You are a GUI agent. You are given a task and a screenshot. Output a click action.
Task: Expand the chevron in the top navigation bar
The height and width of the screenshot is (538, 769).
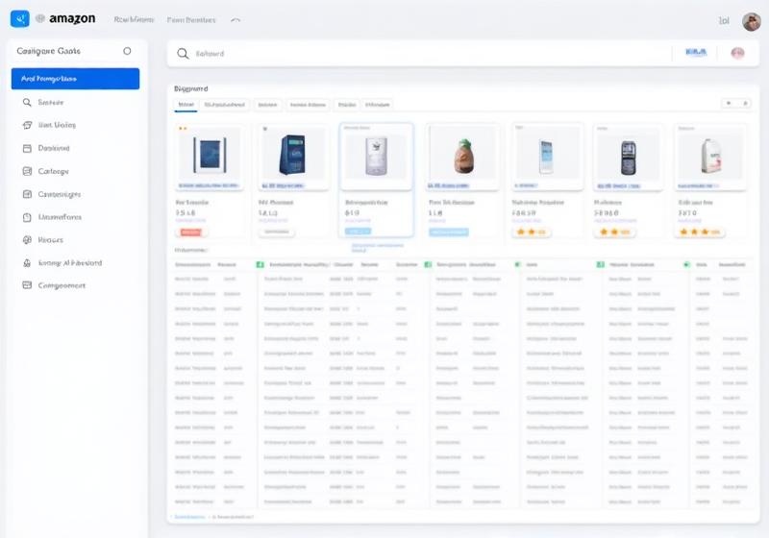[236, 19]
